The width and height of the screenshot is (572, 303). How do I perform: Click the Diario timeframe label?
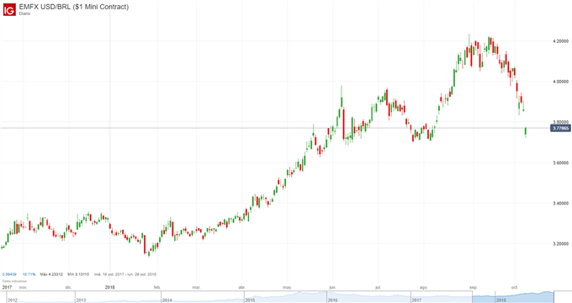24,13
